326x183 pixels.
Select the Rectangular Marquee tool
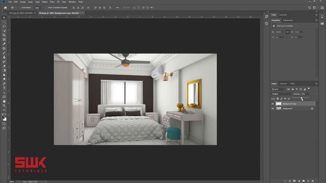point(4,22)
